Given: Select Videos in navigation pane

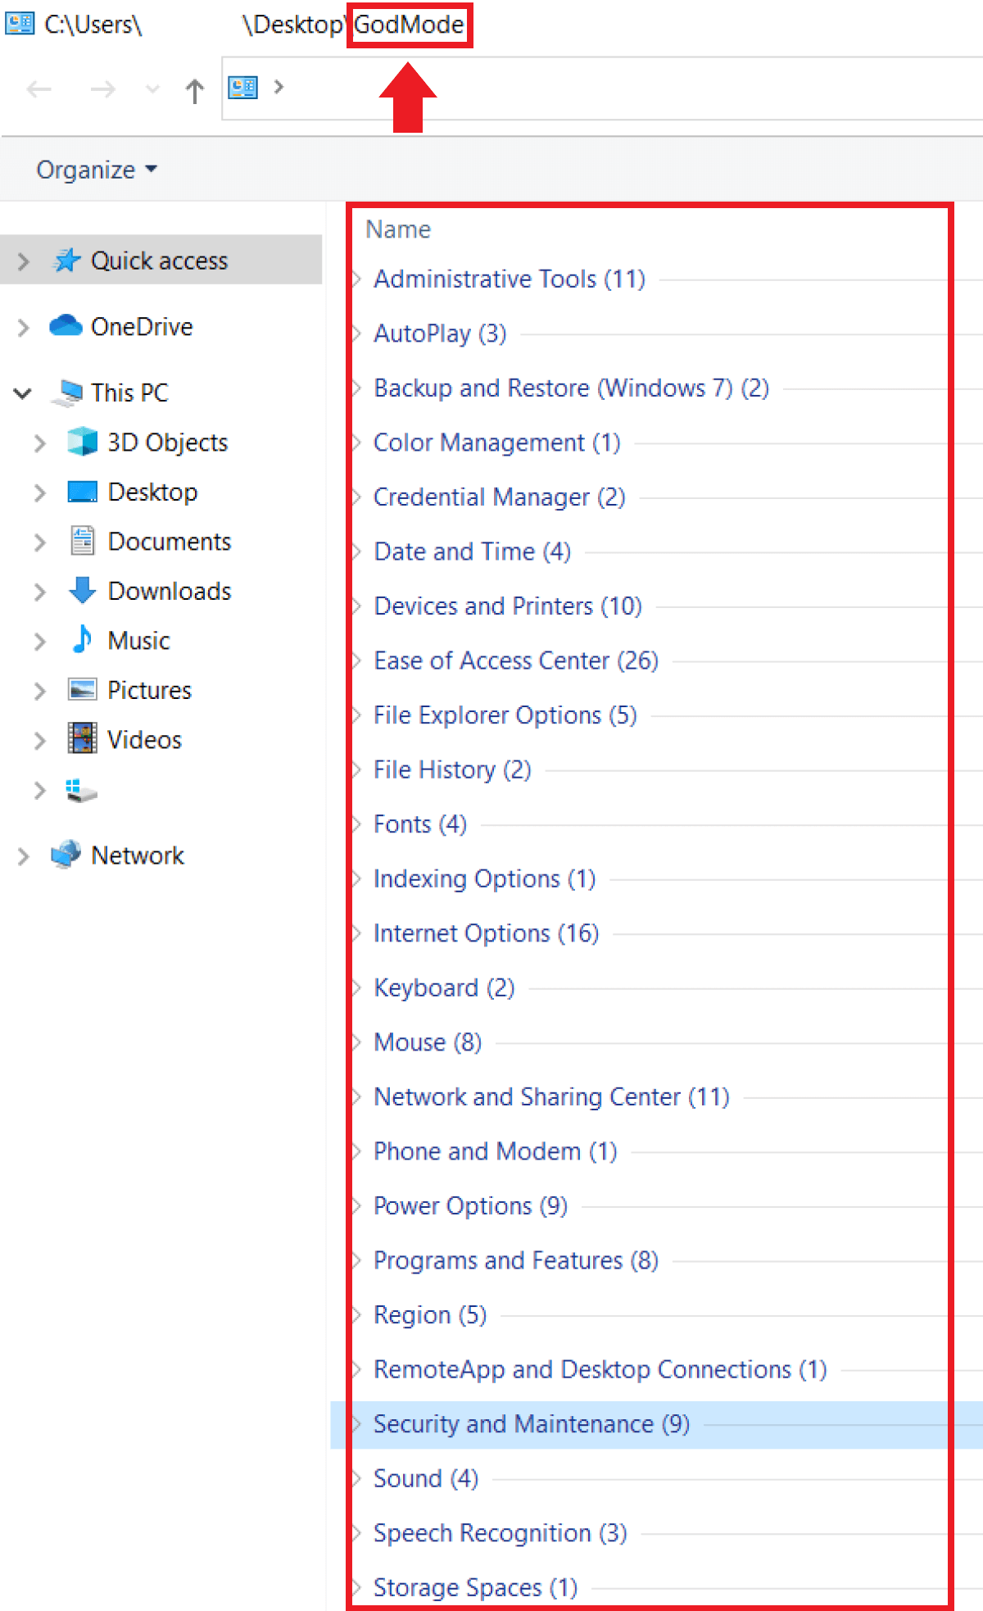Looking at the screenshot, I should [x=144, y=740].
